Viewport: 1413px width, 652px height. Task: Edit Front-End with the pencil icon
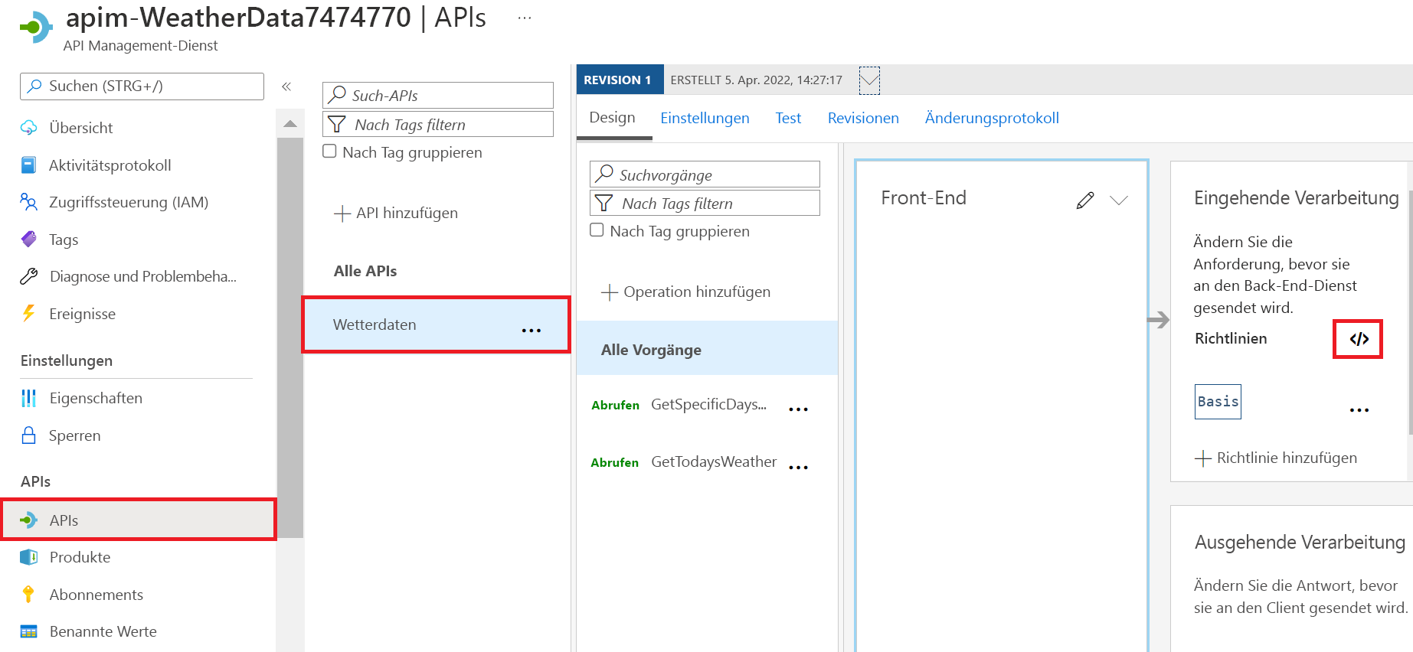(x=1085, y=200)
